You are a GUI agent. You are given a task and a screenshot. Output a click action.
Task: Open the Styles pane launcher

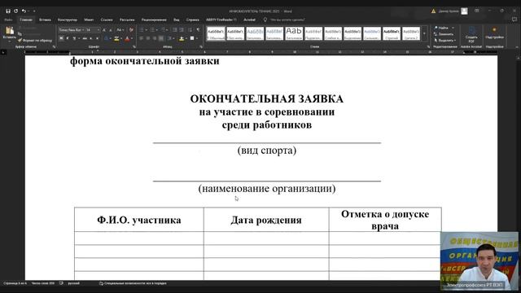click(x=428, y=47)
